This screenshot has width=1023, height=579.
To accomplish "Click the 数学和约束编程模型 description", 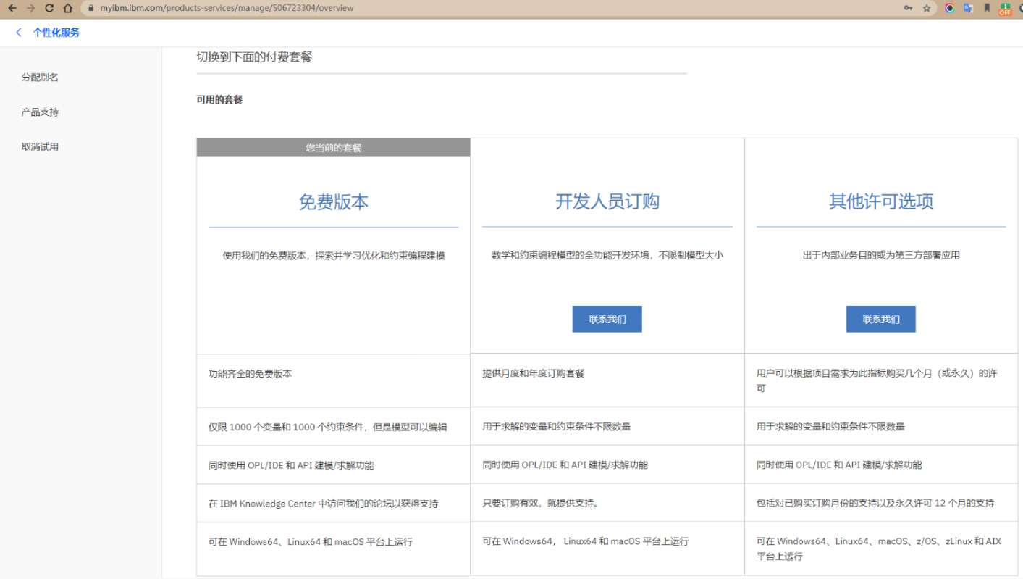I will click(607, 255).
